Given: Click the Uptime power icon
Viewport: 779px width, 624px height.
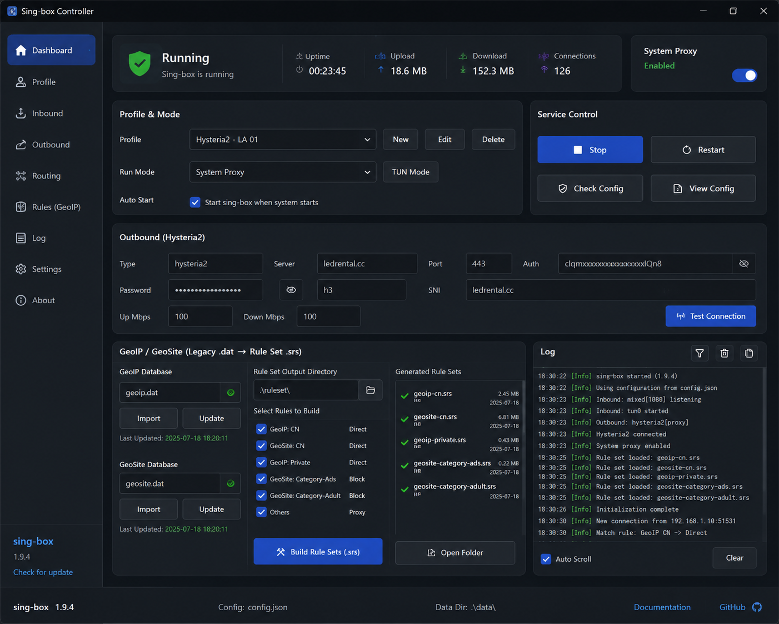Looking at the screenshot, I should pos(299,70).
